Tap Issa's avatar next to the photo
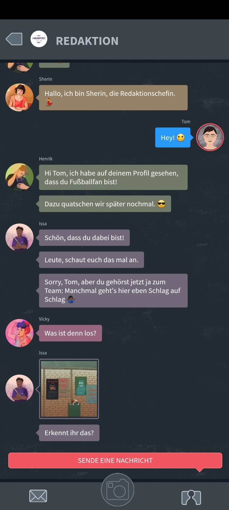The image size is (229, 510). click(19, 388)
